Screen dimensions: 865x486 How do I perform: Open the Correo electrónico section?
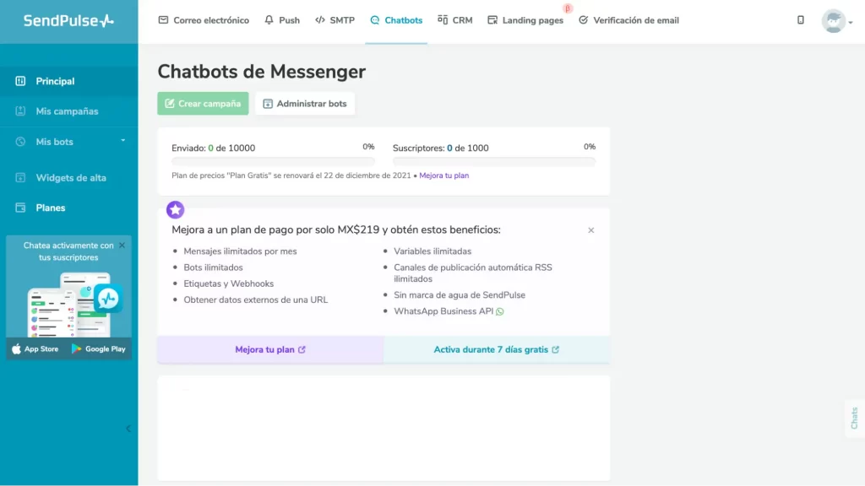[204, 20]
